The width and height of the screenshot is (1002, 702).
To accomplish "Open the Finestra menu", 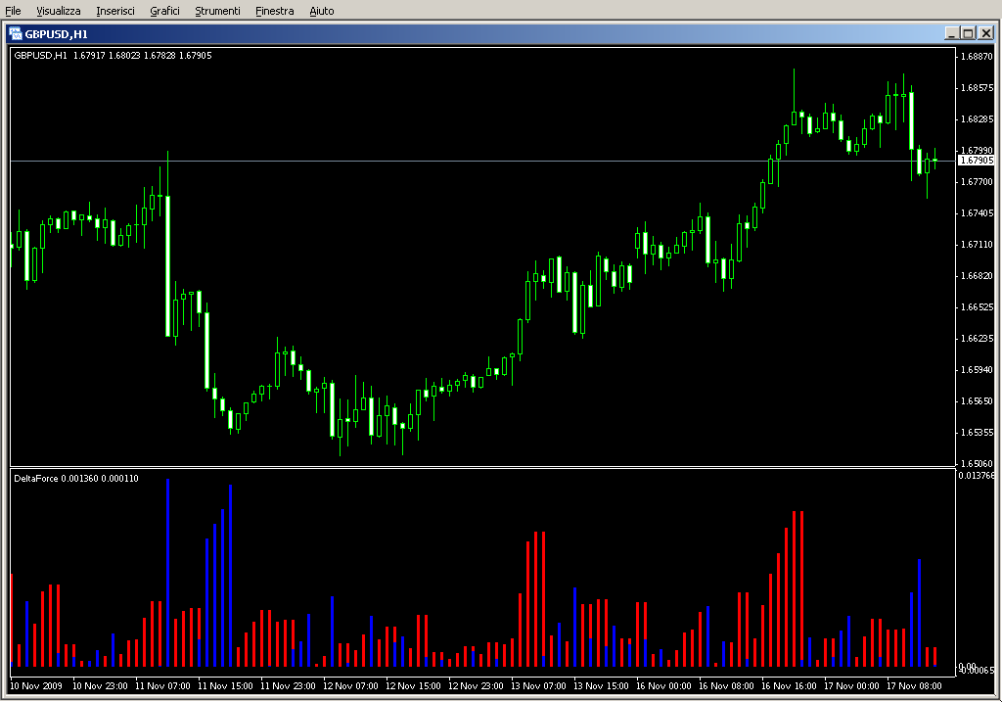I will 274,11.
